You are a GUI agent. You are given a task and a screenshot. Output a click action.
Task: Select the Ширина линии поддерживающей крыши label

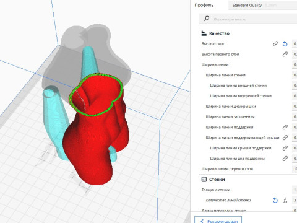point(243,138)
